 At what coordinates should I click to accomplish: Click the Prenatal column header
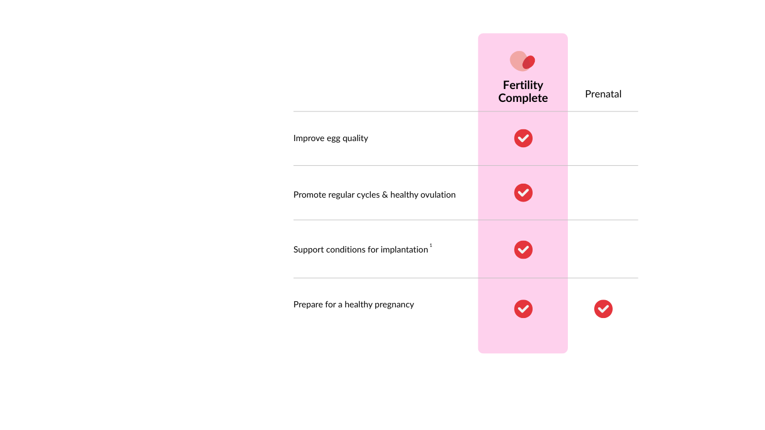(603, 94)
